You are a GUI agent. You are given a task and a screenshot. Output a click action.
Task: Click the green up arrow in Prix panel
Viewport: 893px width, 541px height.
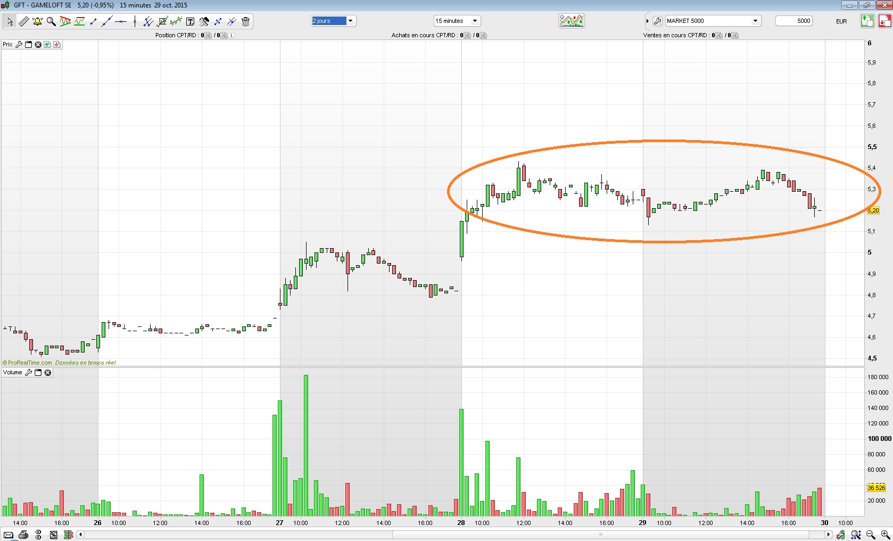(47, 45)
